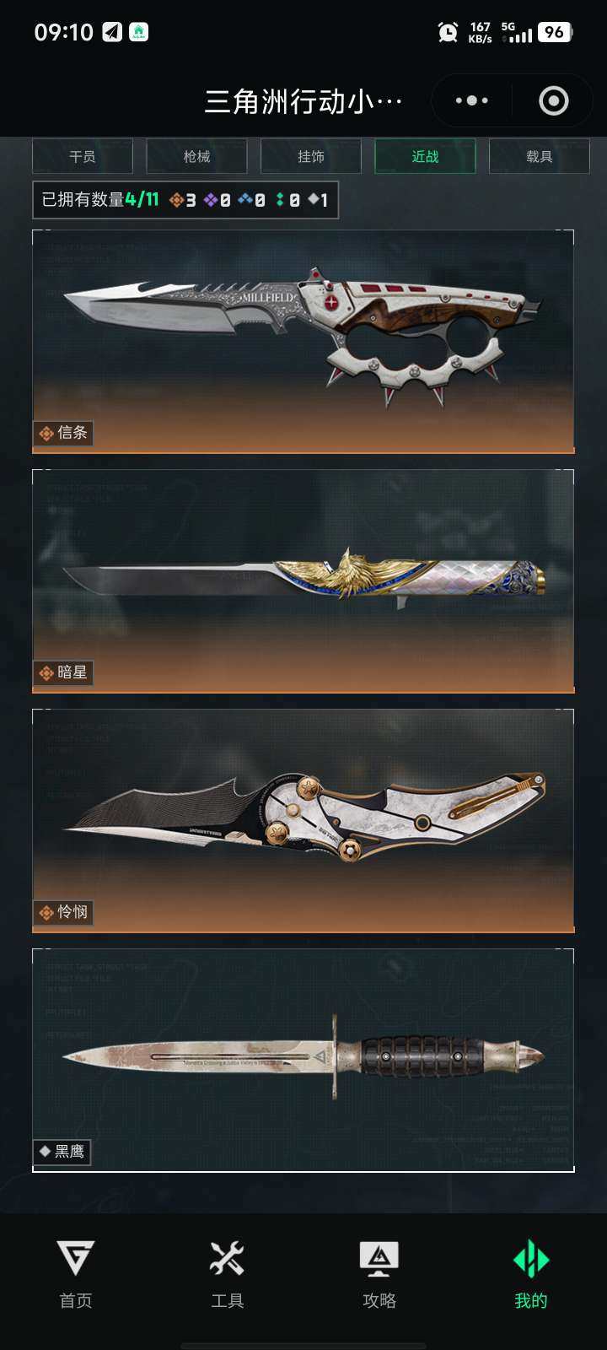Image resolution: width=607 pixels, height=1350 pixels.
Task: Switch to the 干员 tab
Action: tap(83, 156)
